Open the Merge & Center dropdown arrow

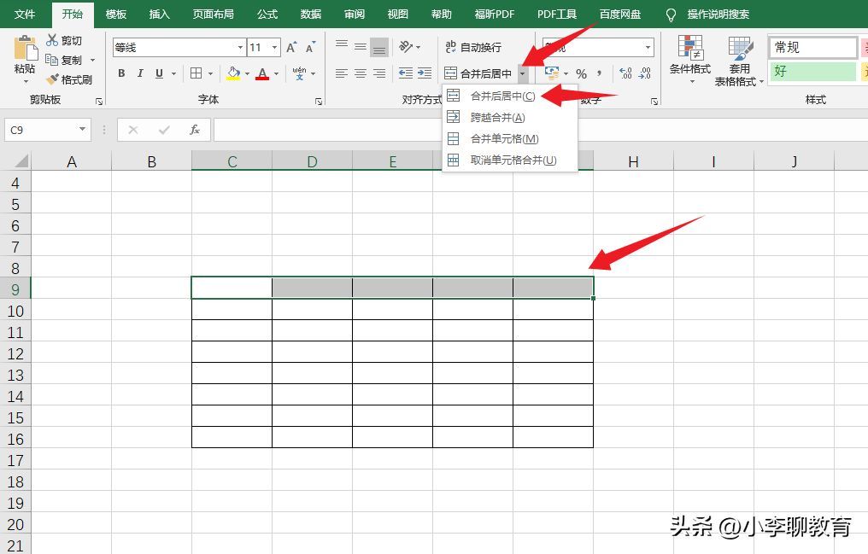(523, 73)
